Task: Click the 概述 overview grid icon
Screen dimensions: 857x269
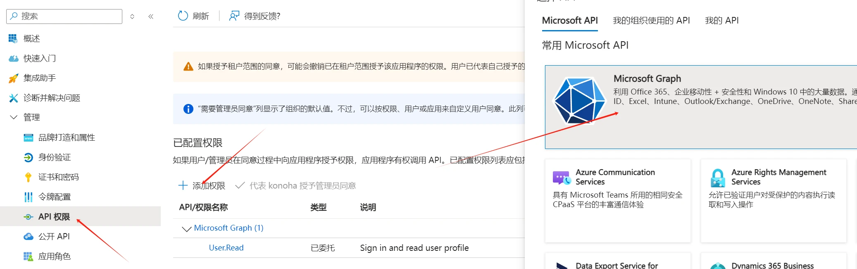Action: point(13,38)
